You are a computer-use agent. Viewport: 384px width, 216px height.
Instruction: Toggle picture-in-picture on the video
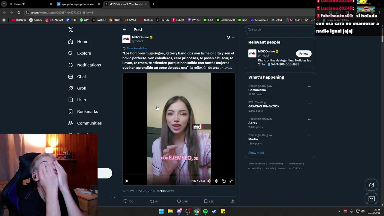tap(224, 181)
